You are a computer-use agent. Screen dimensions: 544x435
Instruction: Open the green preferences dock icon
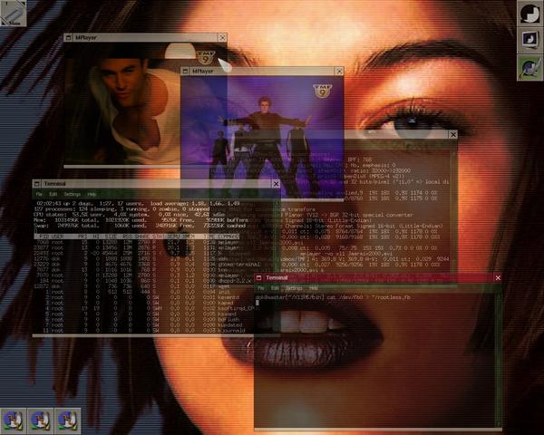(x=530, y=68)
